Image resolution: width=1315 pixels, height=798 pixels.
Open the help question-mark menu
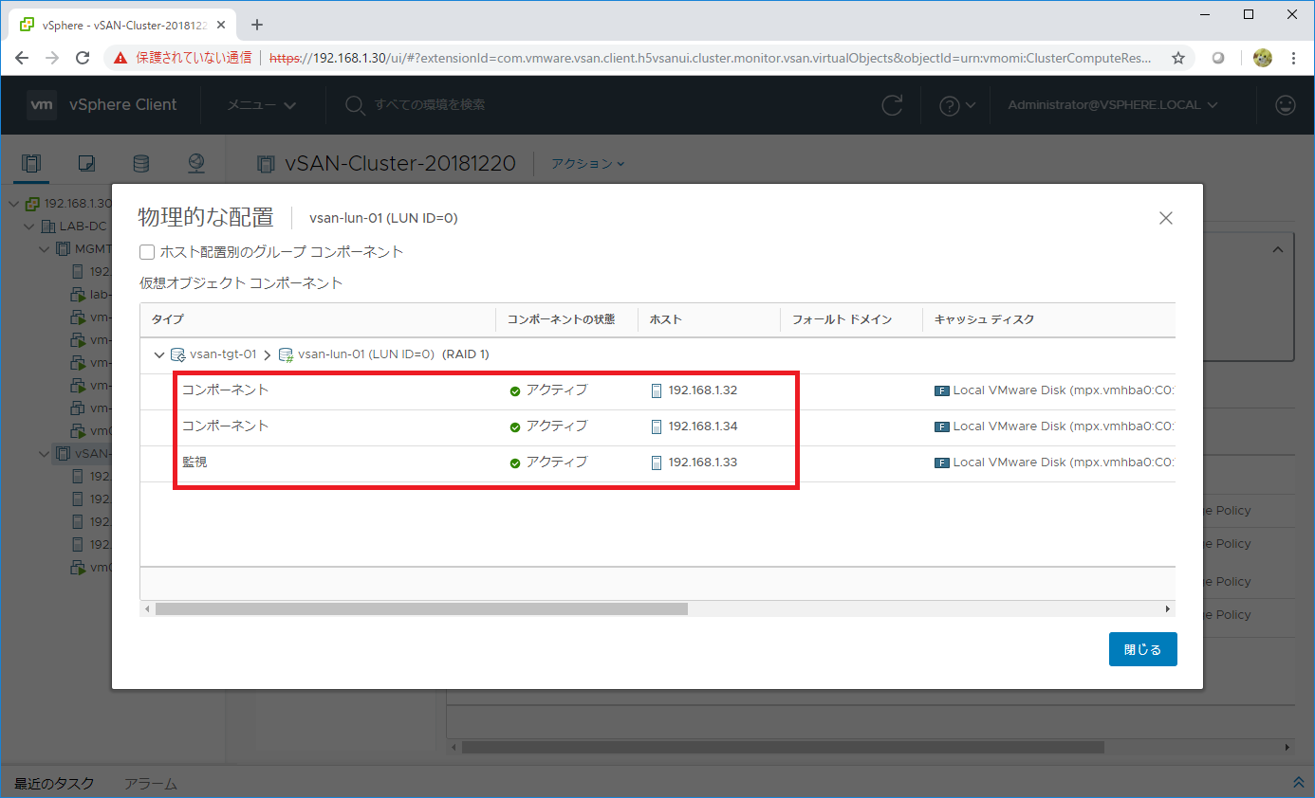coord(956,105)
